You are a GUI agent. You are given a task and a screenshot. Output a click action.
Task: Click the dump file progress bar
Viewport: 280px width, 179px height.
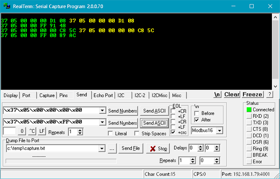[61, 161]
